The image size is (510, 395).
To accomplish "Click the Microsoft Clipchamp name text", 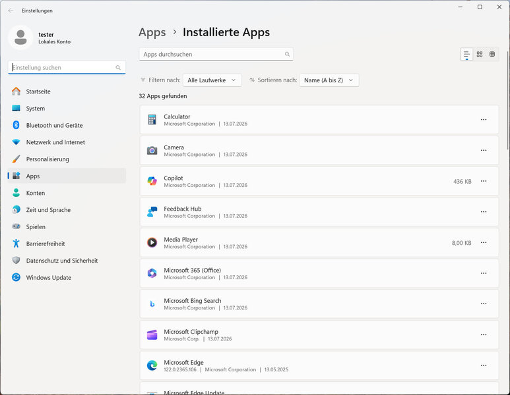I will click(x=191, y=332).
